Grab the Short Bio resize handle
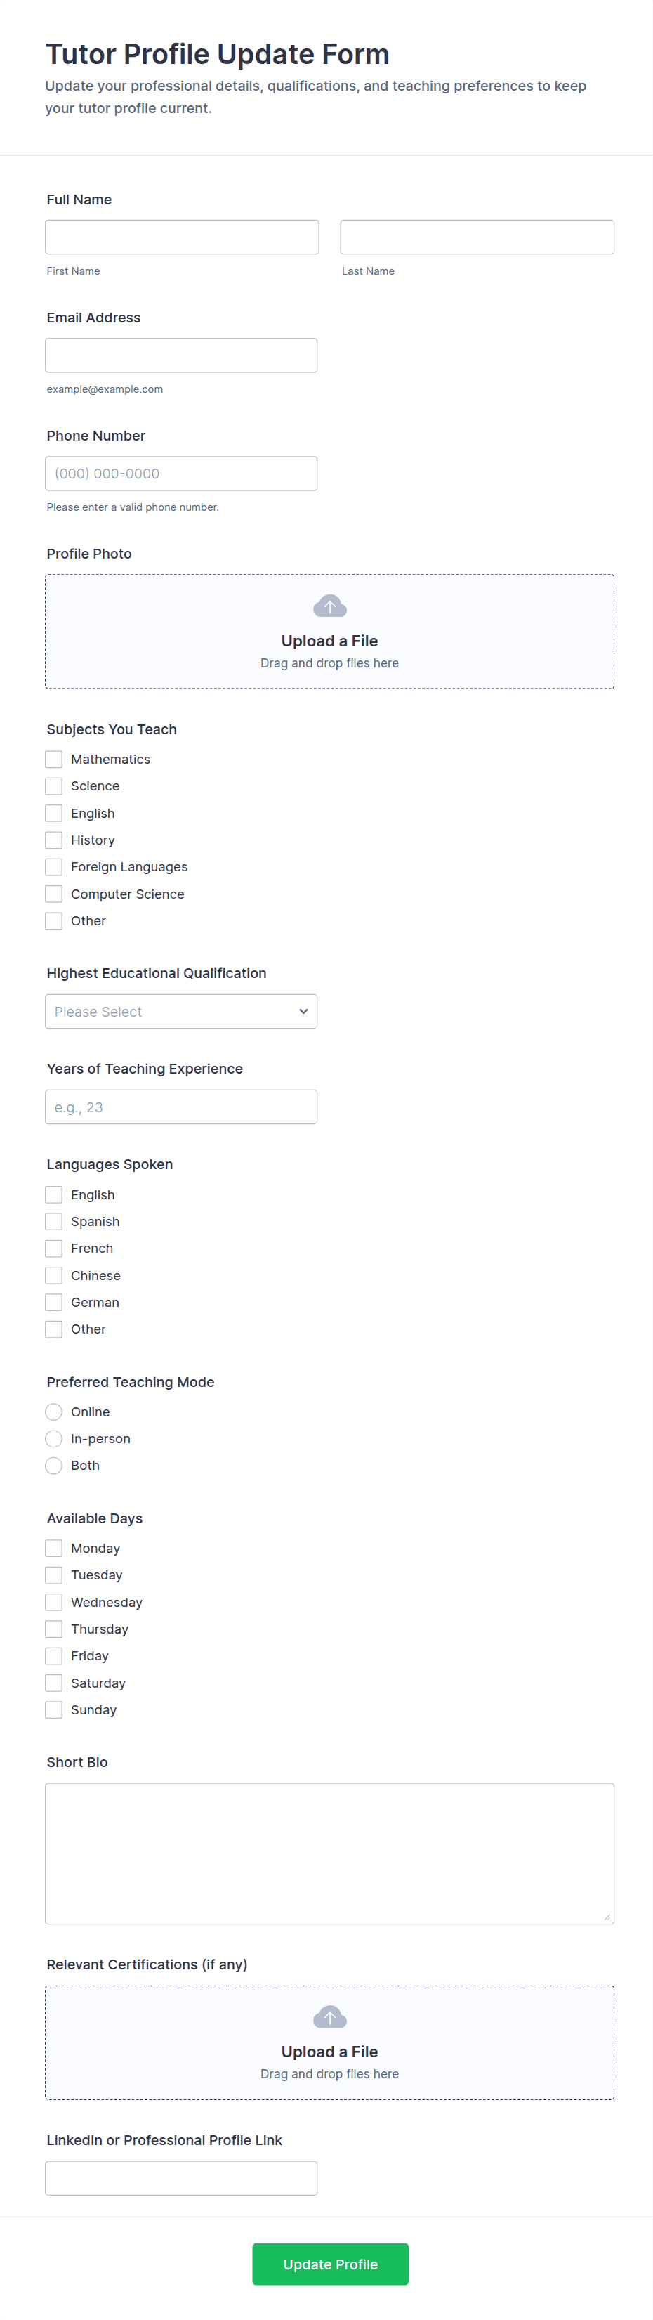This screenshot has width=653, height=2320. pos(607,1917)
